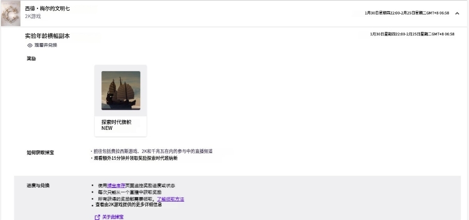Click the eye icon next to 观看并兑换

[x=30, y=46]
